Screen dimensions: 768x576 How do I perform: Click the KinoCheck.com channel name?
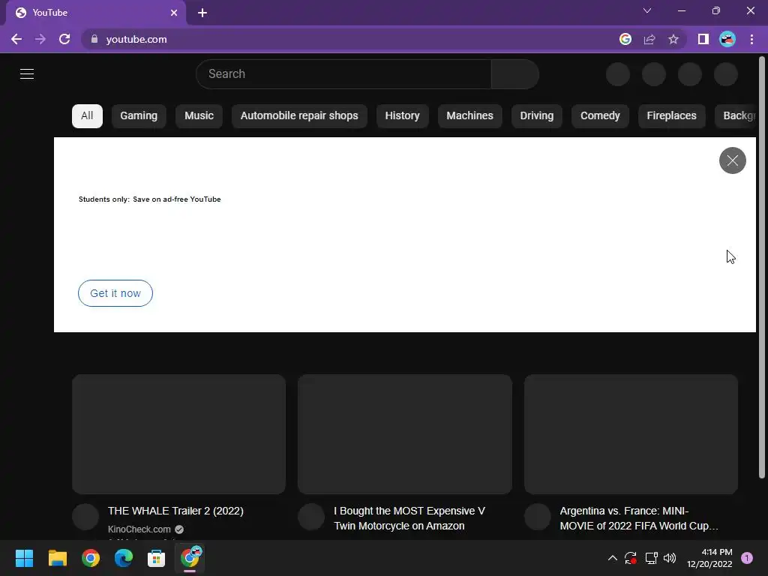click(139, 529)
